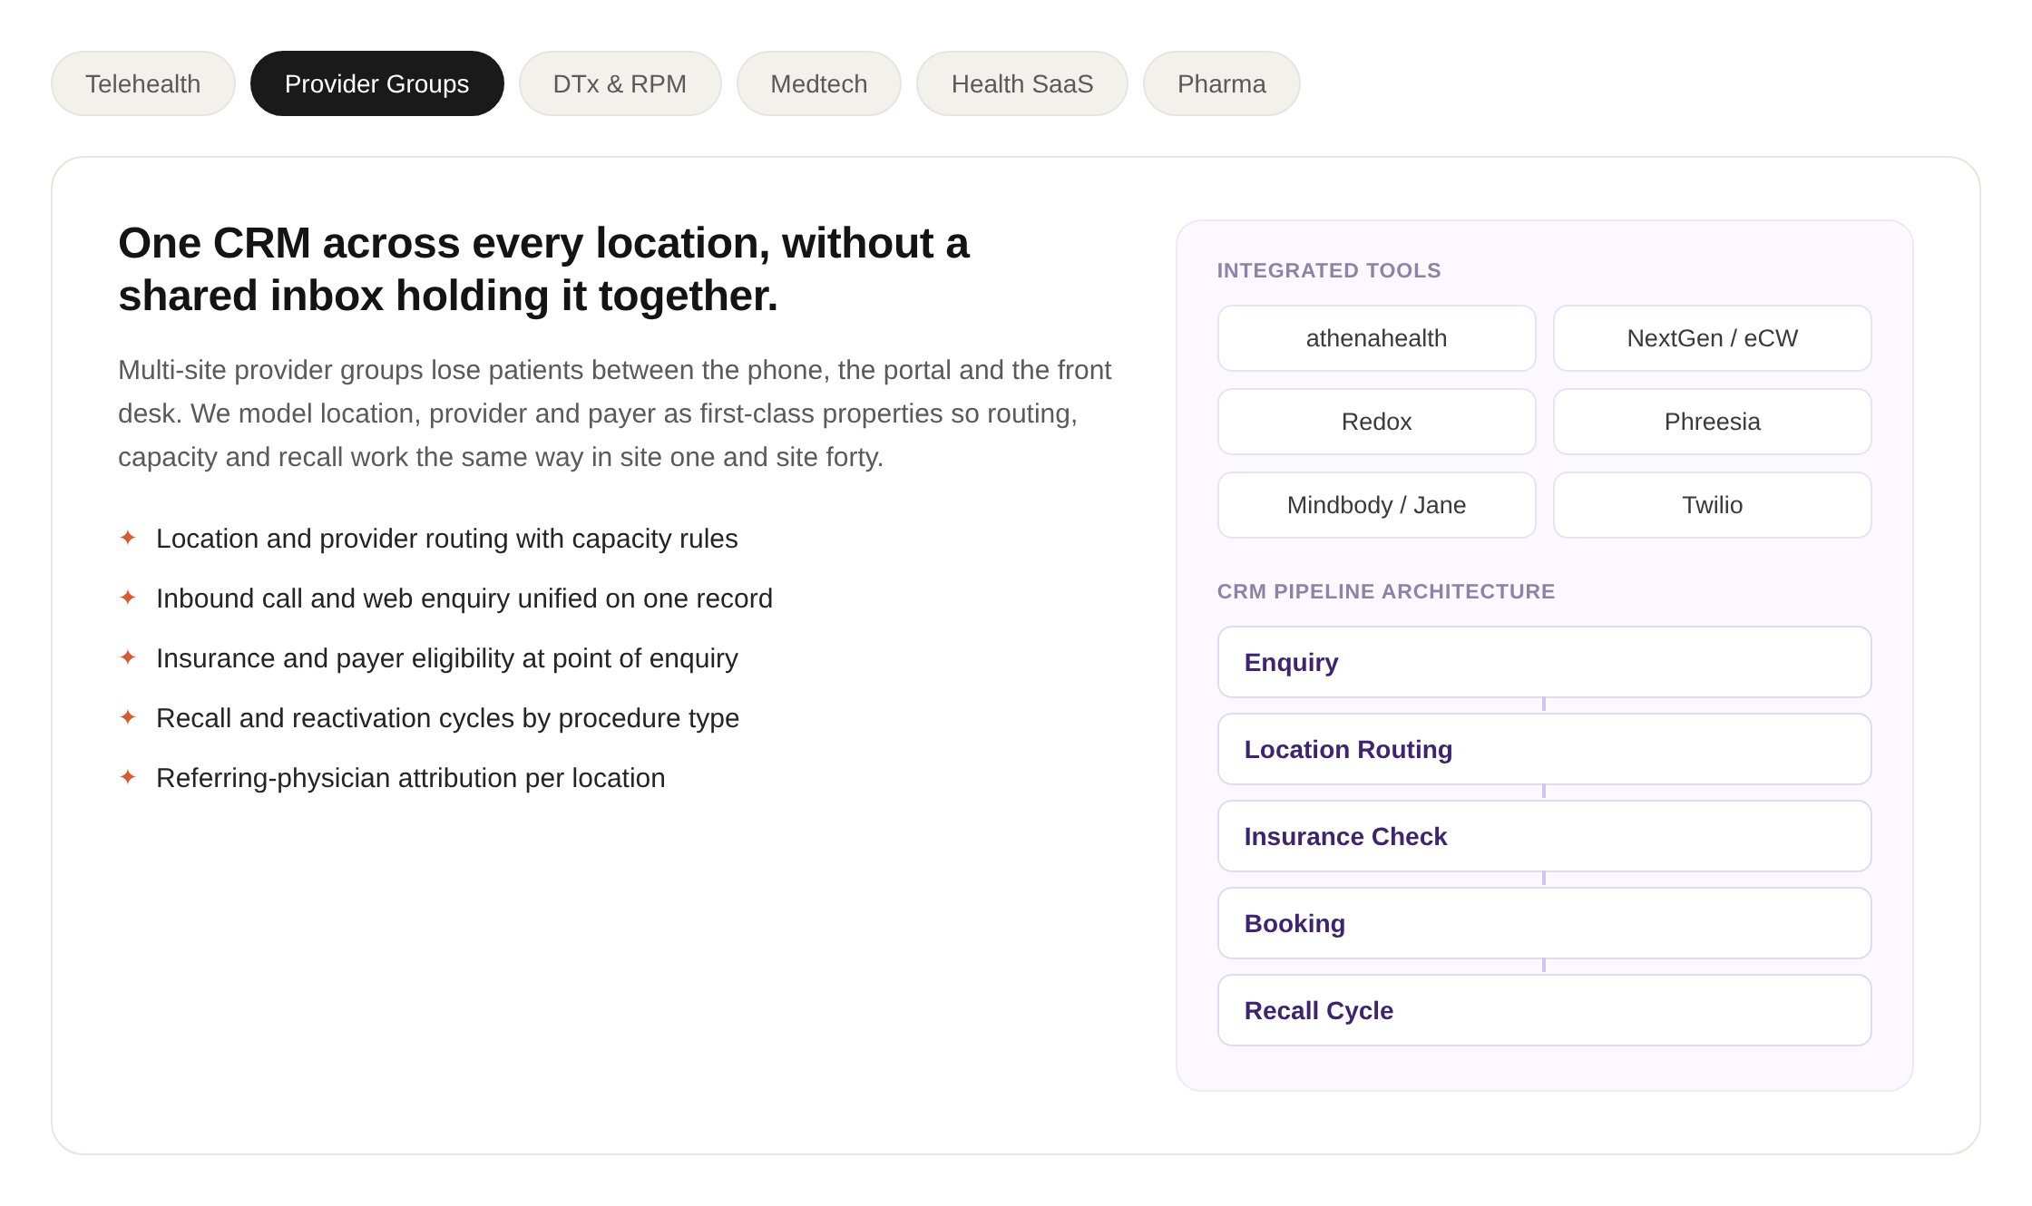The width and height of the screenshot is (2032, 1206).
Task: Open the Health SaaS tab
Action: coord(1022,83)
